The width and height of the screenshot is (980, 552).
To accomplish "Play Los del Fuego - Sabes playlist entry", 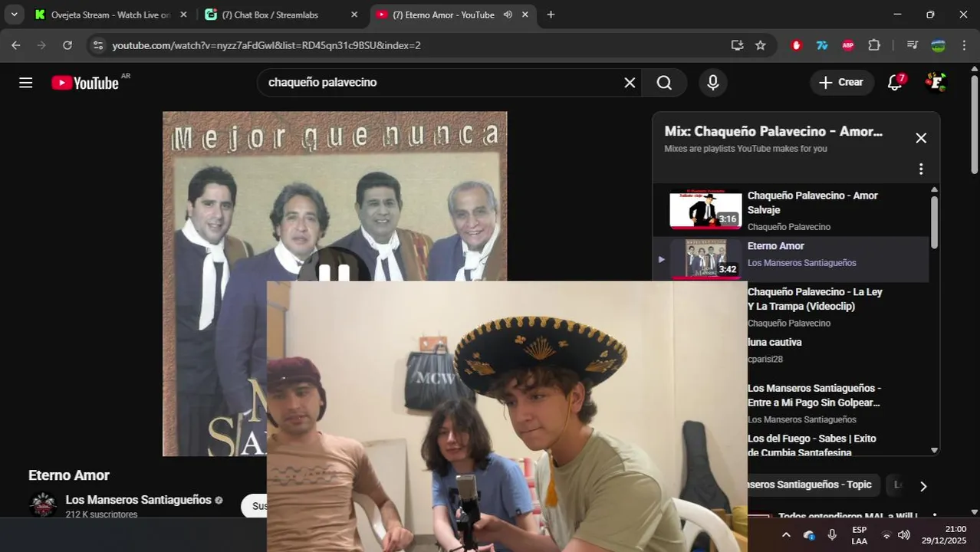I will pyautogui.click(x=812, y=445).
